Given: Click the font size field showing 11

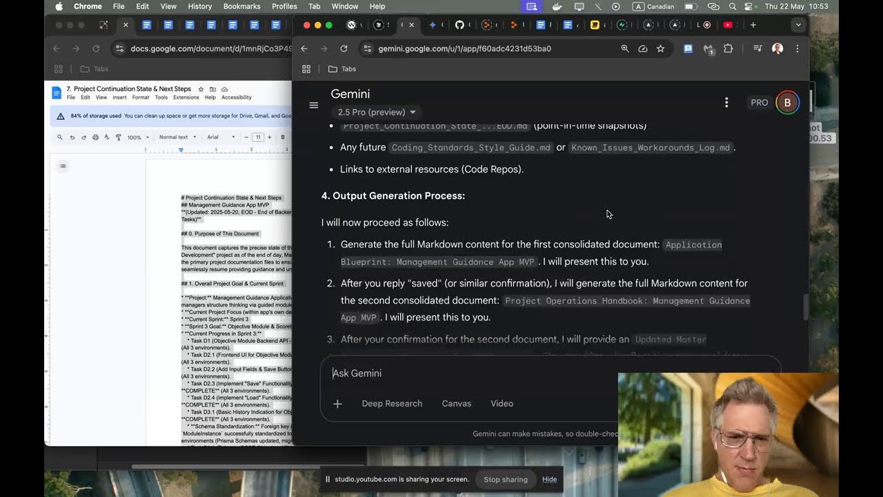Looking at the screenshot, I should coord(258,137).
